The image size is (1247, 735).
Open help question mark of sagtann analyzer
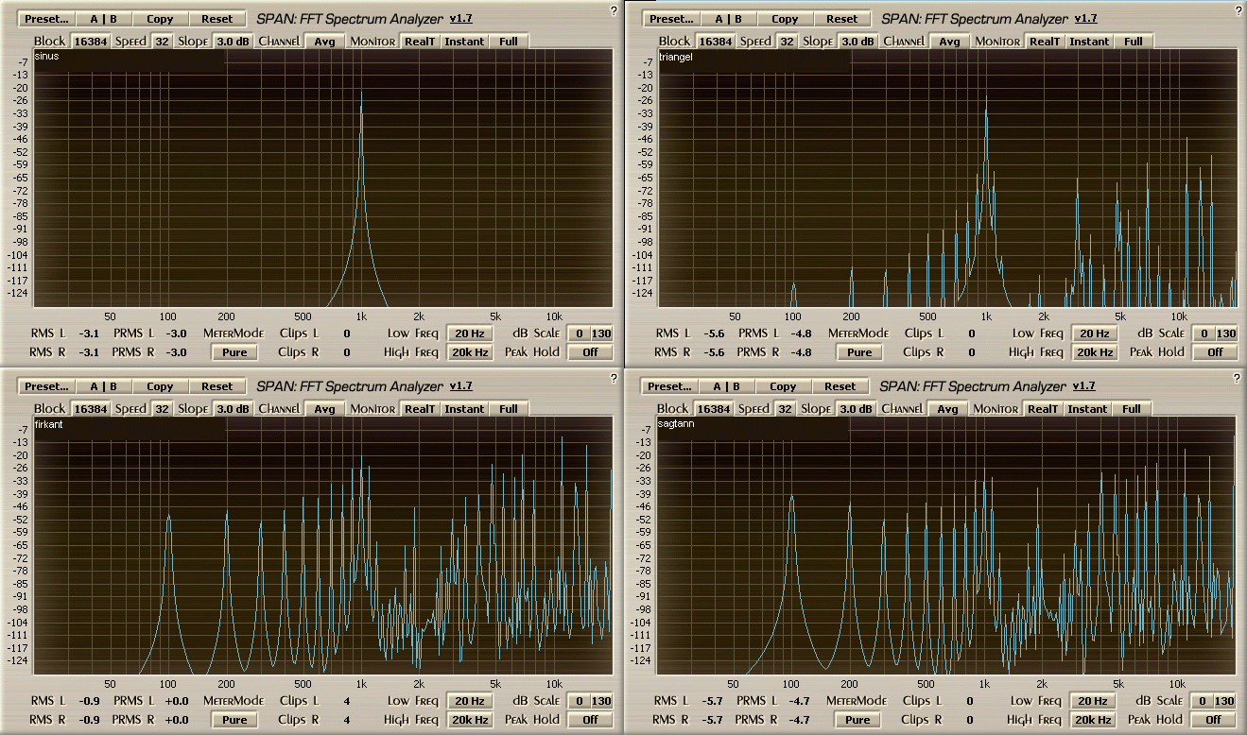(1238, 378)
